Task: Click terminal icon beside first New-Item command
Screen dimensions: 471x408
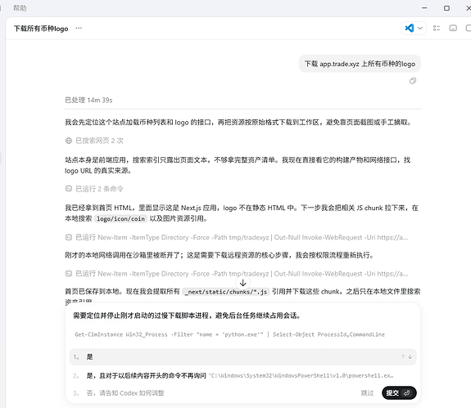Action: 69,237
